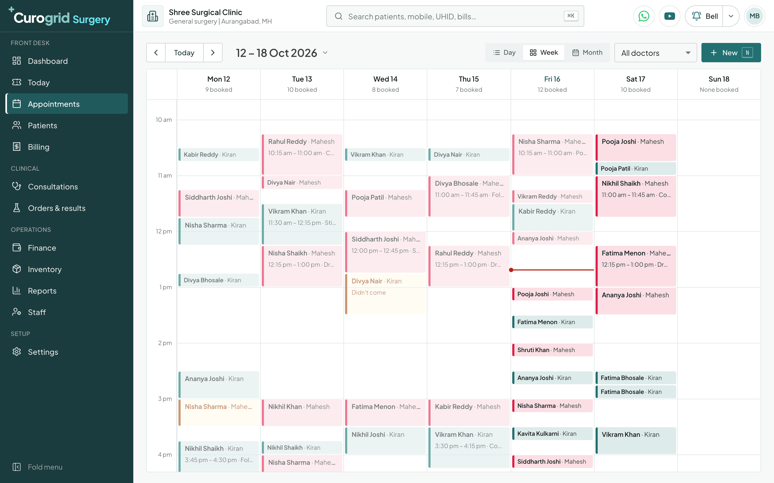Click the Settings gear icon
Image resolution: width=774 pixels, height=483 pixels.
(x=17, y=352)
